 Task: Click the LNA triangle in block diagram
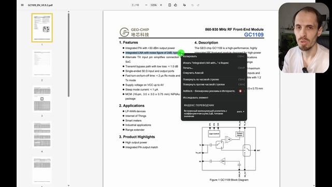(223, 161)
